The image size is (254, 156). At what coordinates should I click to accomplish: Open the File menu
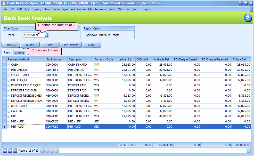tap(5, 9)
